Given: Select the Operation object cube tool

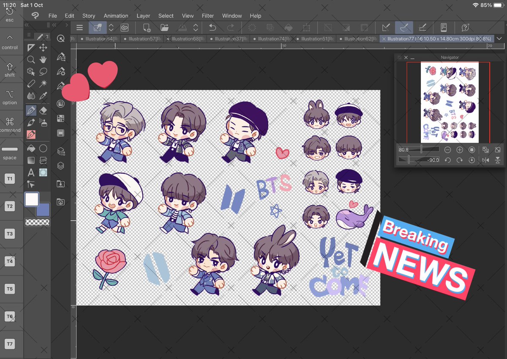Looking at the screenshot, I should click(x=31, y=72).
